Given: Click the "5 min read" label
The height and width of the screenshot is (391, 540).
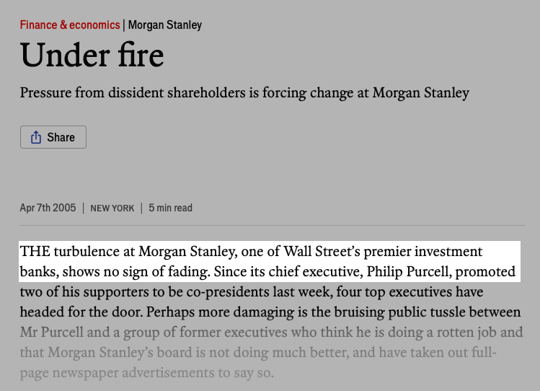Looking at the screenshot, I should pyautogui.click(x=171, y=208).
